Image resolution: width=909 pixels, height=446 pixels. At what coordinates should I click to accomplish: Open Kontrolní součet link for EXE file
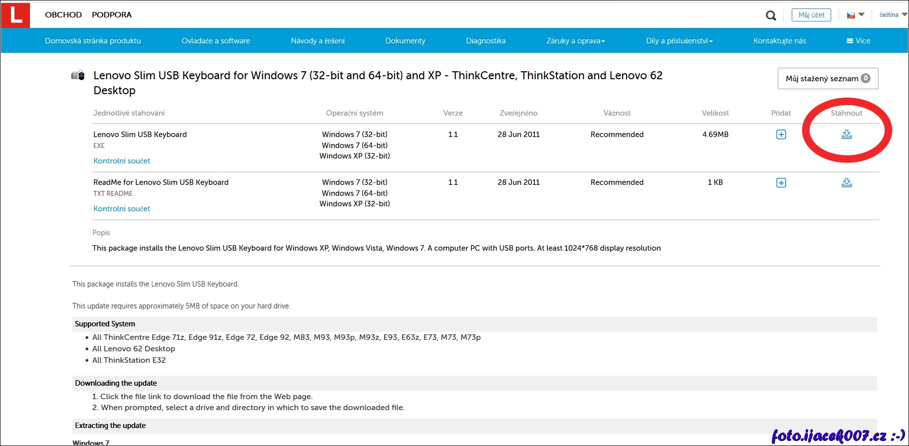[x=122, y=161]
